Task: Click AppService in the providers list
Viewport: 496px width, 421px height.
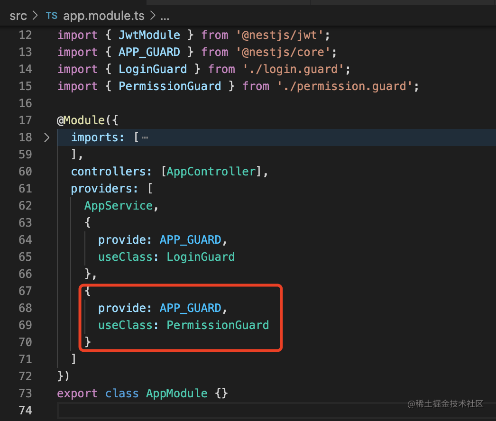Action: coord(118,206)
